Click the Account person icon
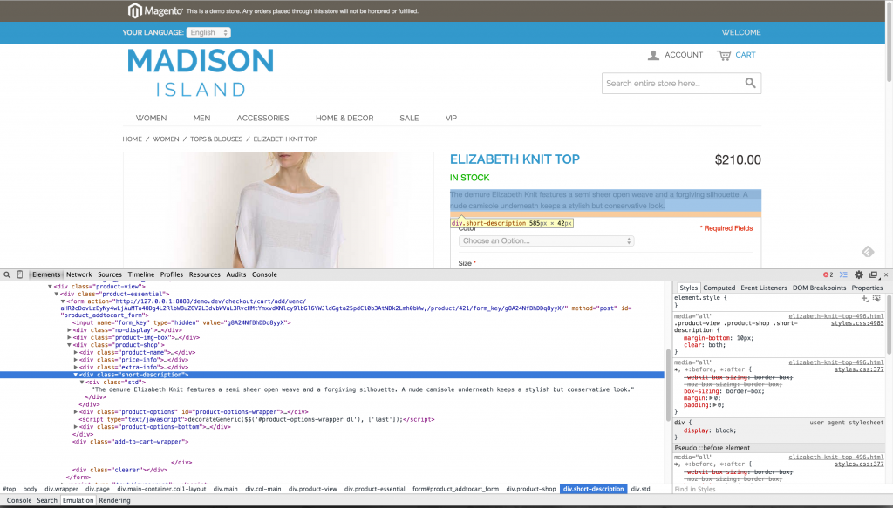 (x=653, y=55)
